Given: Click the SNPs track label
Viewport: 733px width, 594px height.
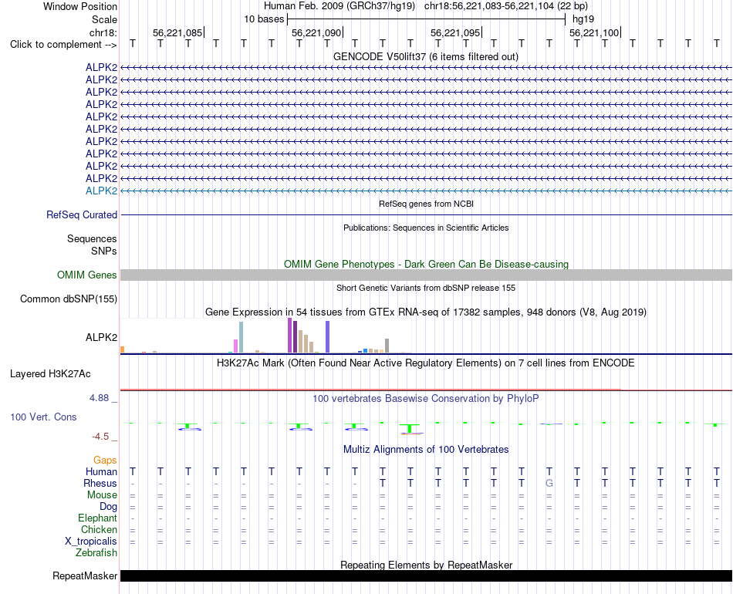Looking at the screenshot, I should pyautogui.click(x=104, y=251).
